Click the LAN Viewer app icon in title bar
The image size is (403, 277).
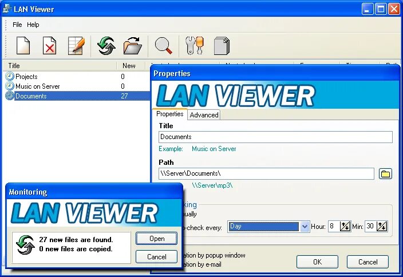tap(7, 9)
